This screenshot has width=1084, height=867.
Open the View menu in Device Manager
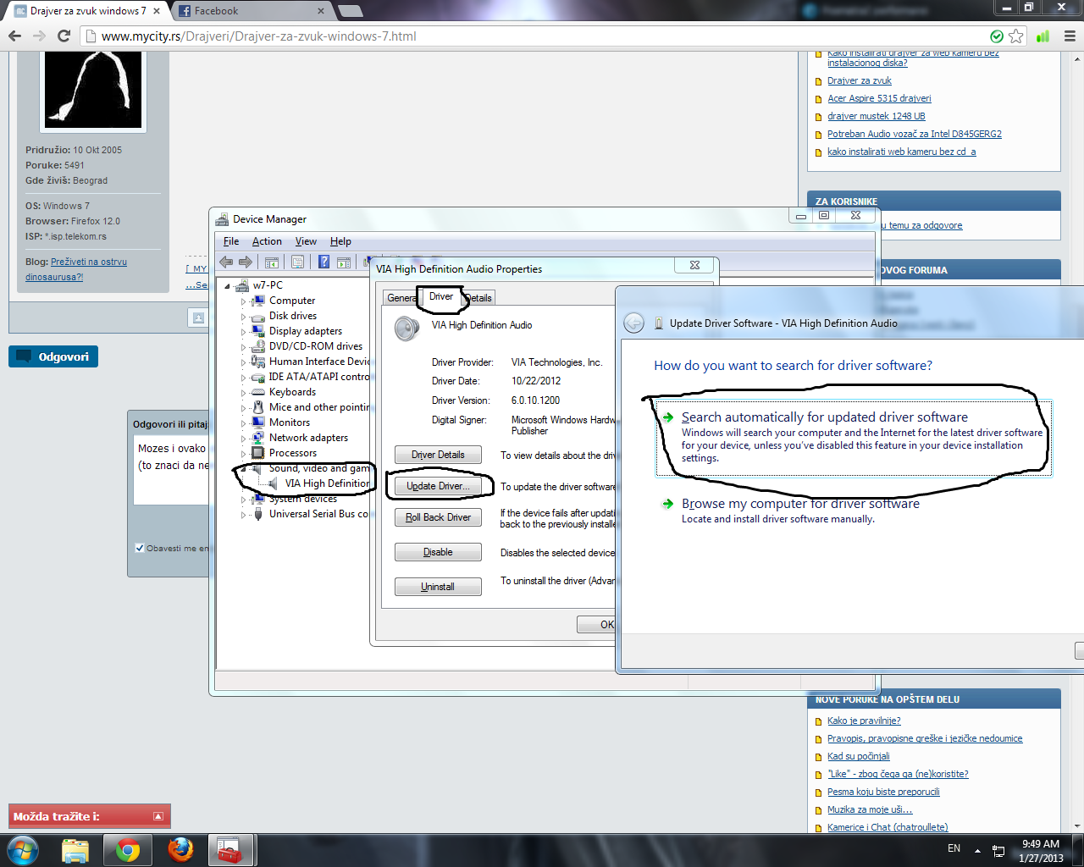(x=306, y=241)
